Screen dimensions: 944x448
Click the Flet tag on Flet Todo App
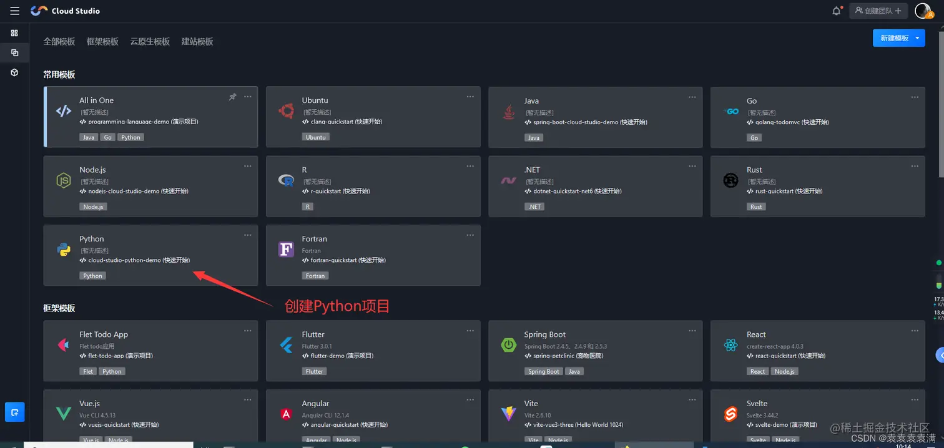(88, 371)
